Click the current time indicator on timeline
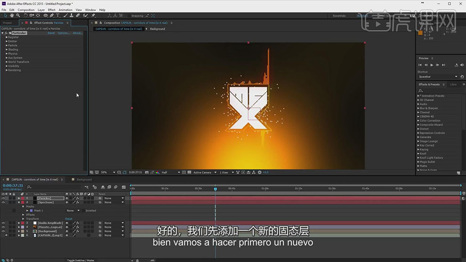The width and height of the screenshot is (466, 262). coord(215,189)
